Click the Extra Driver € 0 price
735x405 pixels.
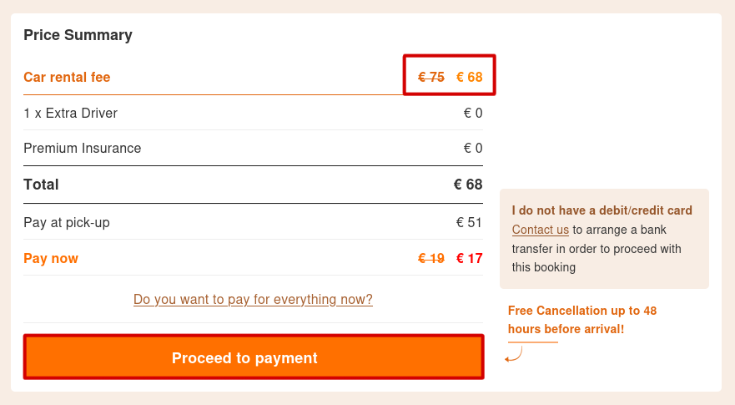tap(472, 113)
